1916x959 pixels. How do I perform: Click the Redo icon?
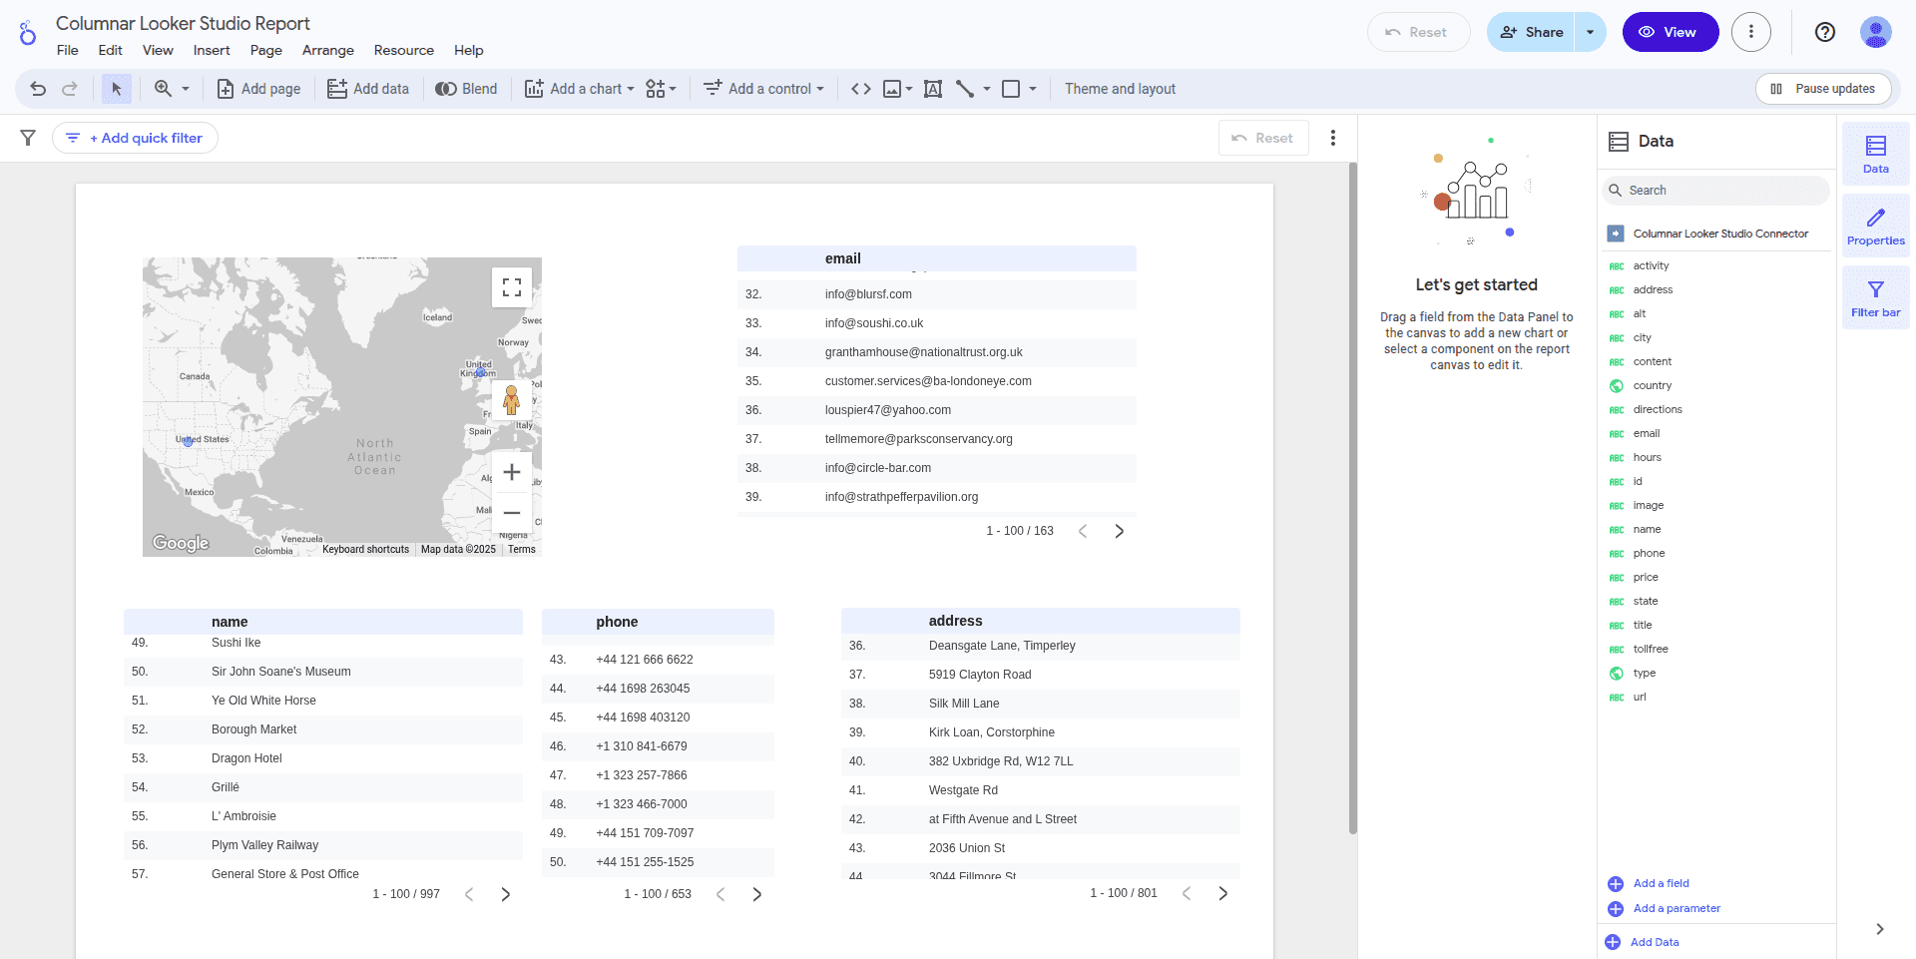(68, 89)
